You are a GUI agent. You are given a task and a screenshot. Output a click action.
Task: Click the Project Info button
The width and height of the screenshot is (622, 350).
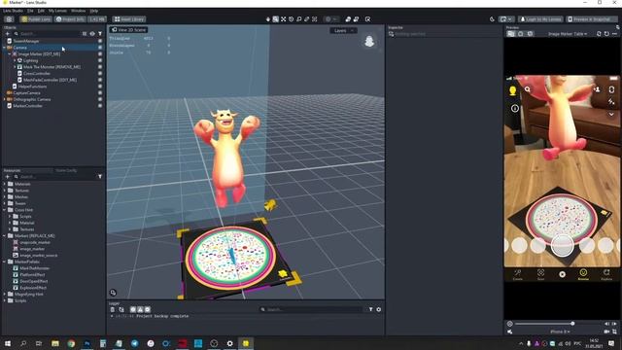(70, 19)
